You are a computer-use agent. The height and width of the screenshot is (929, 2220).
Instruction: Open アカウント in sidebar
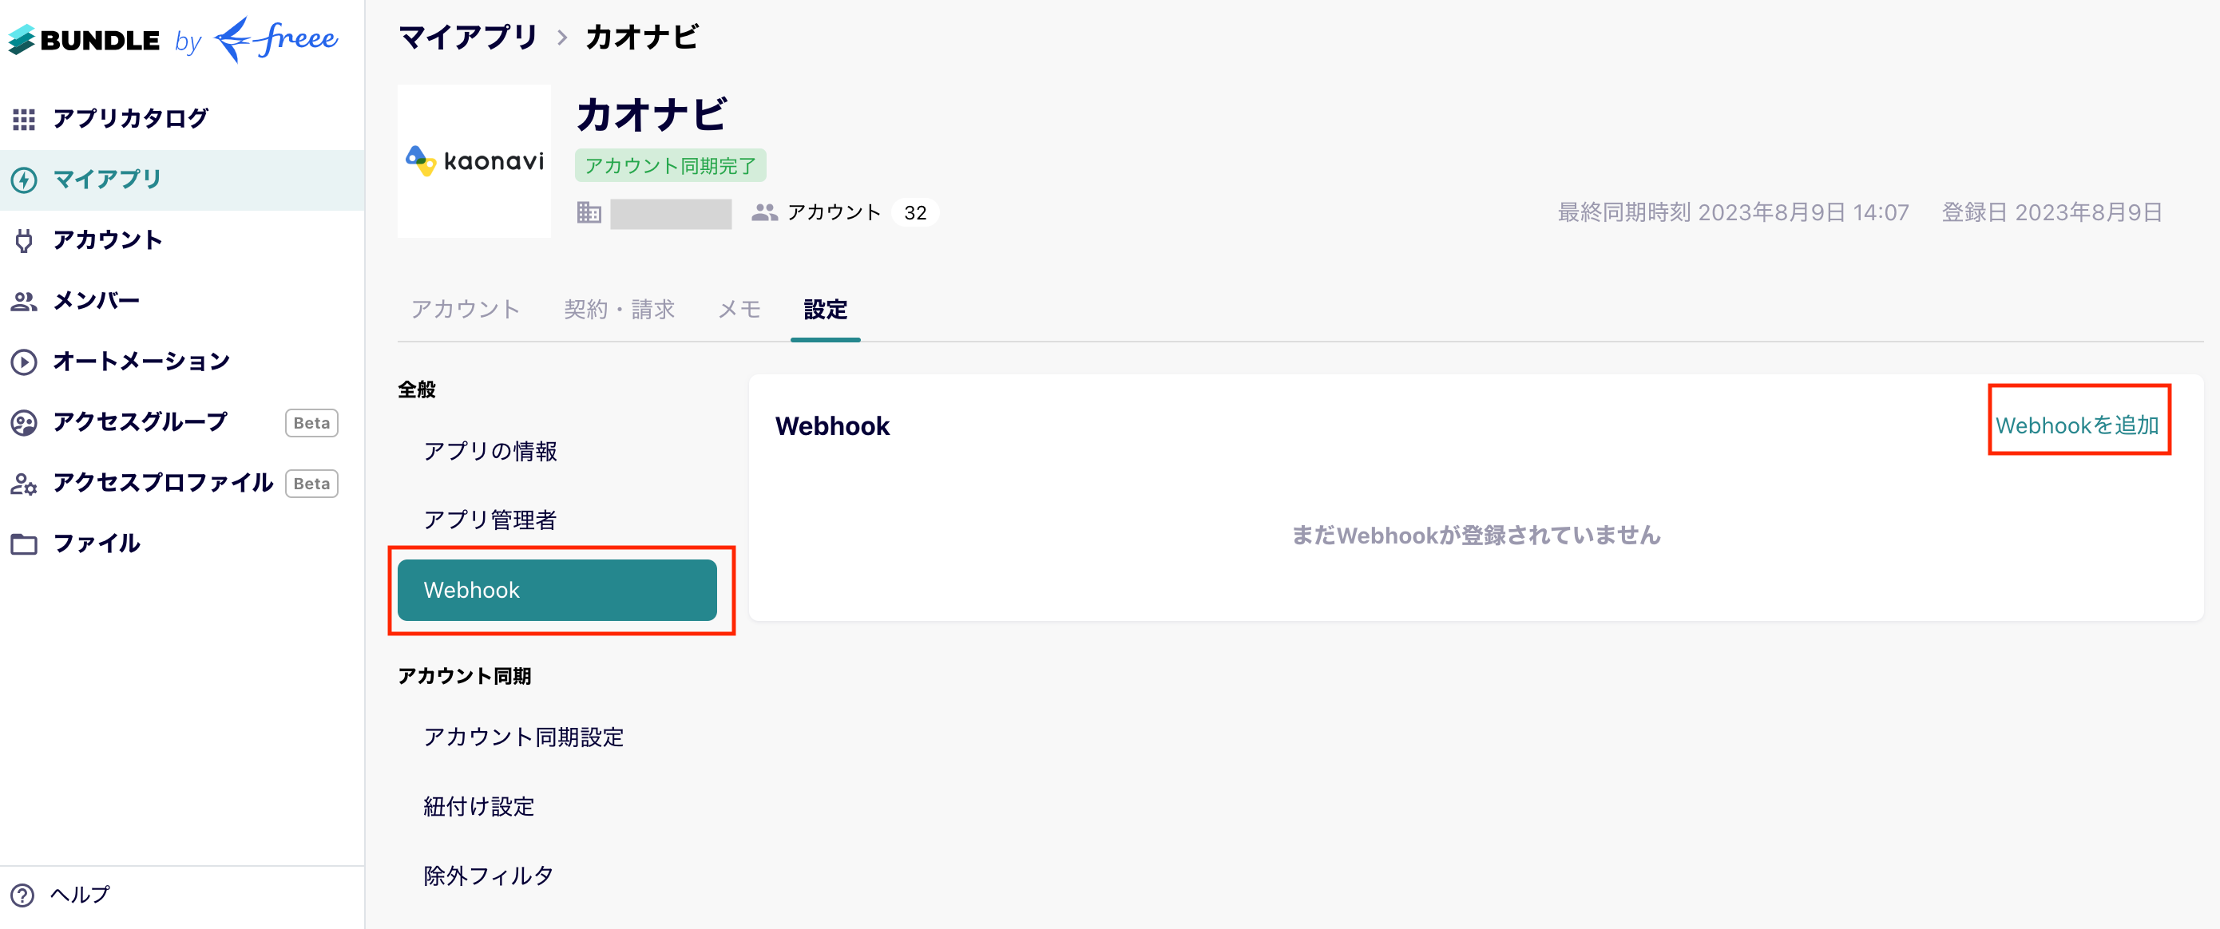pos(182,240)
